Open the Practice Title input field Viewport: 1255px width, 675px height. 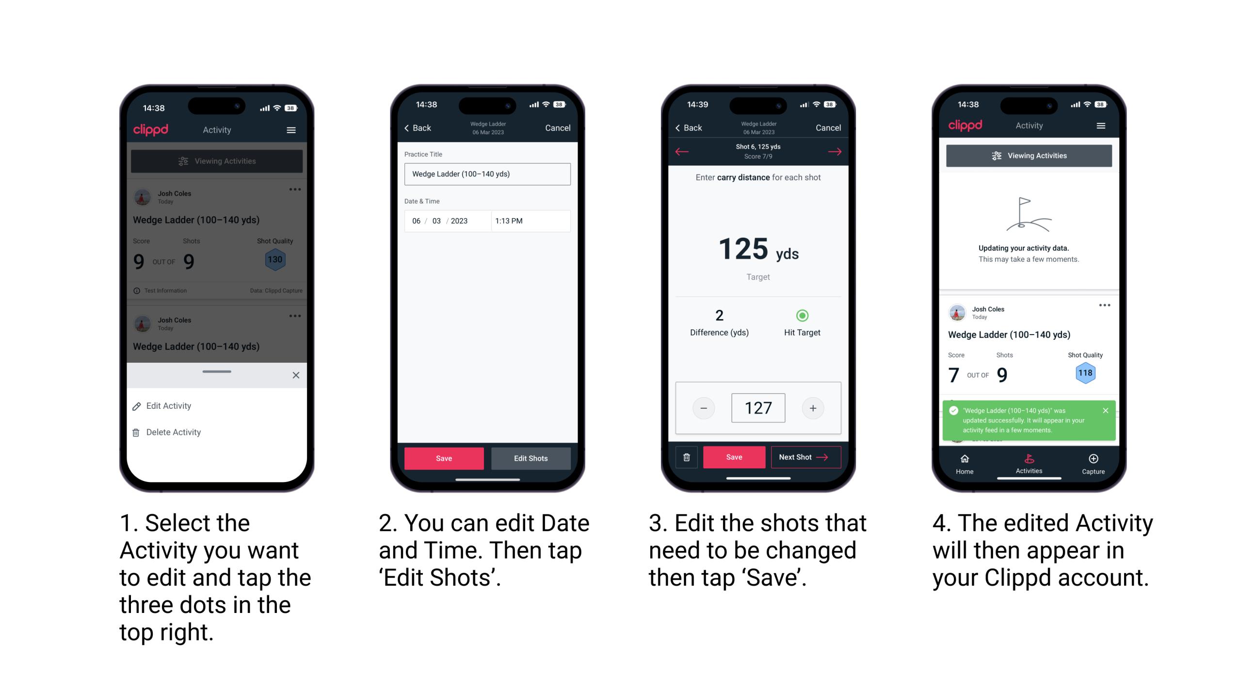click(x=487, y=174)
